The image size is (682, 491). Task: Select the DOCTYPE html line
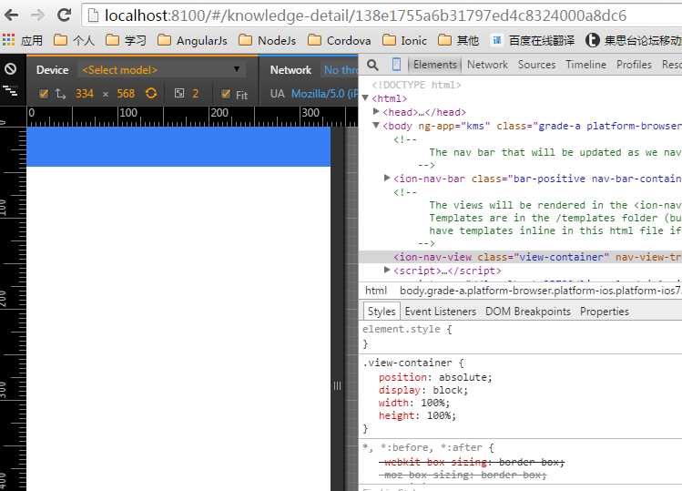pos(416,85)
